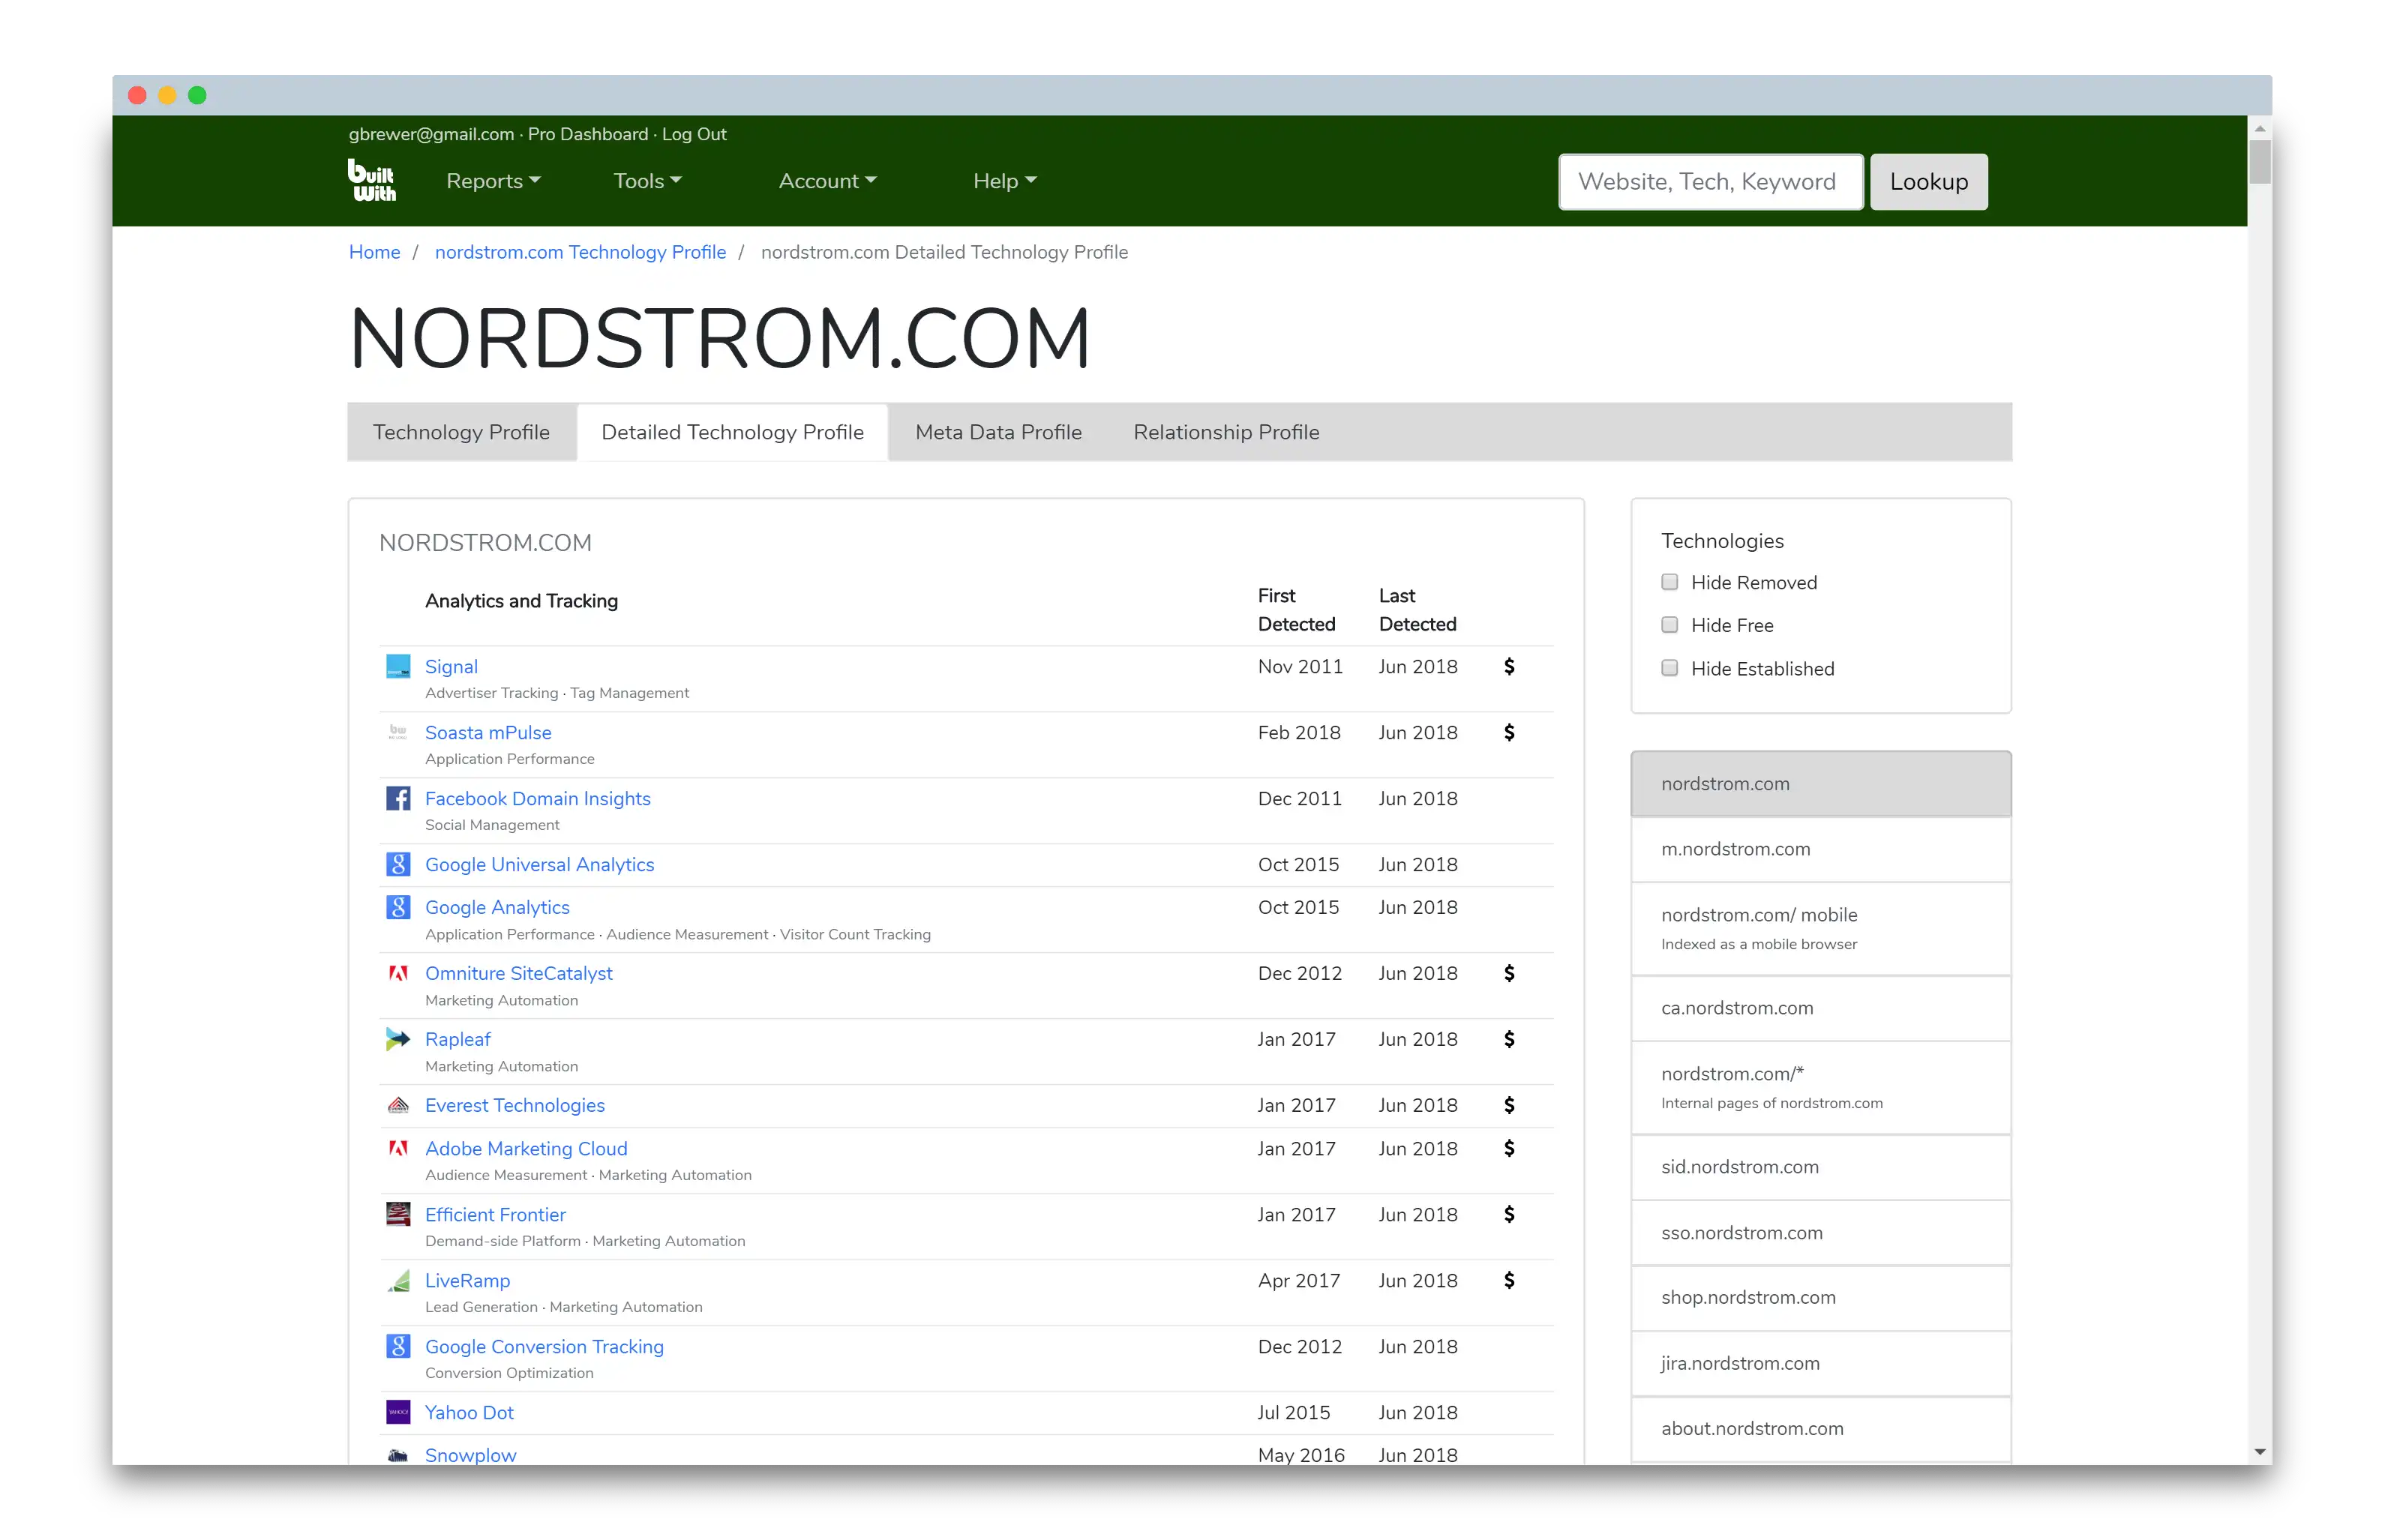The height and width of the screenshot is (1540, 2385).
Task: Click the Google Conversion Tracking icon
Action: tap(398, 1346)
